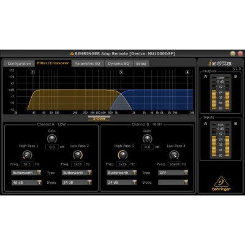Open High Pass 1 slope 48 dB dropdown
The width and height of the screenshot is (245, 245).
pyautogui.click(x=26, y=183)
